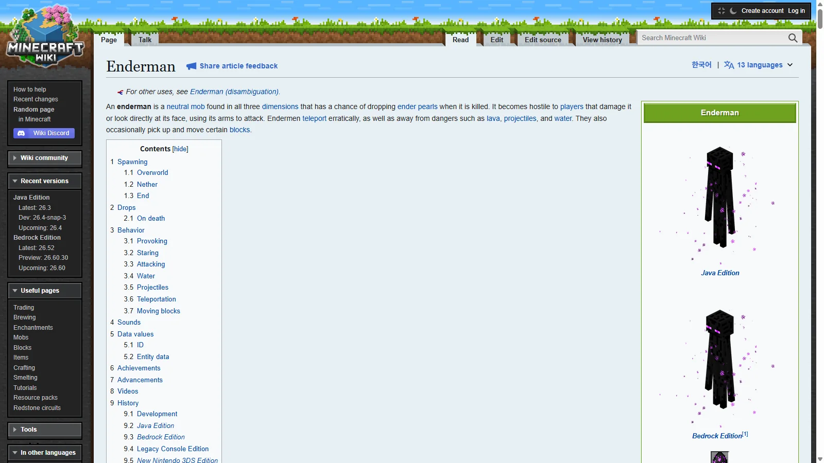Jump to Teleportation section in contents
Screen dimensions: 824x463
click(156, 299)
